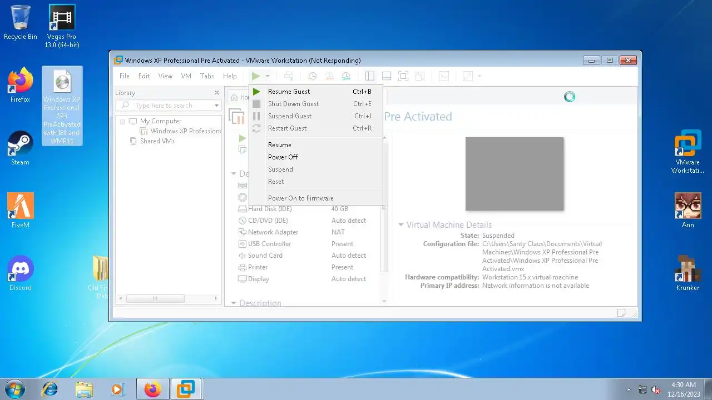Choose Shut Down Guest menu entry
The image size is (712, 400).
[315, 104]
